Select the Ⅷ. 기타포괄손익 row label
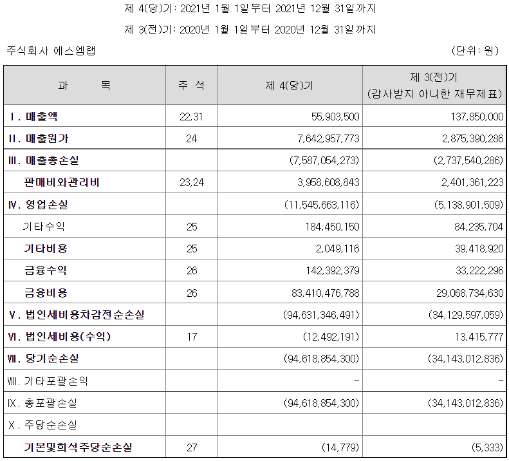Viewport: 509px width, 461px height. pyautogui.click(x=48, y=381)
